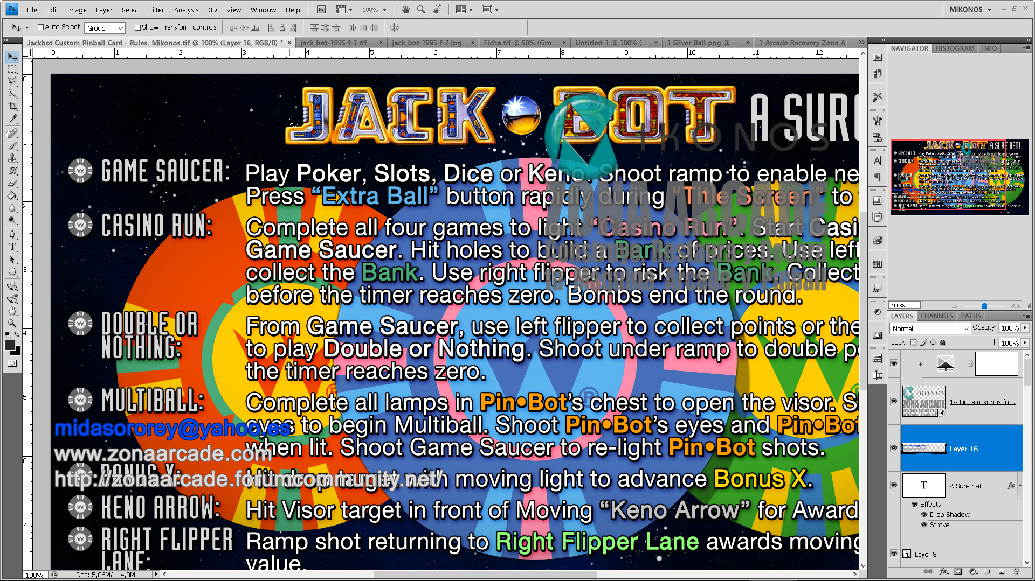Open the blend mode Normal dropdown

930,328
